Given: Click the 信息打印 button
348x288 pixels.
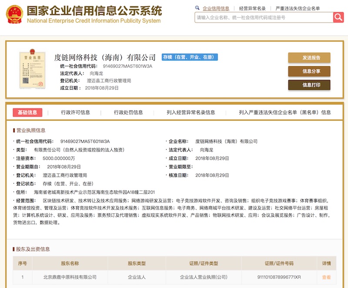Looking at the screenshot, I should [x=309, y=85].
